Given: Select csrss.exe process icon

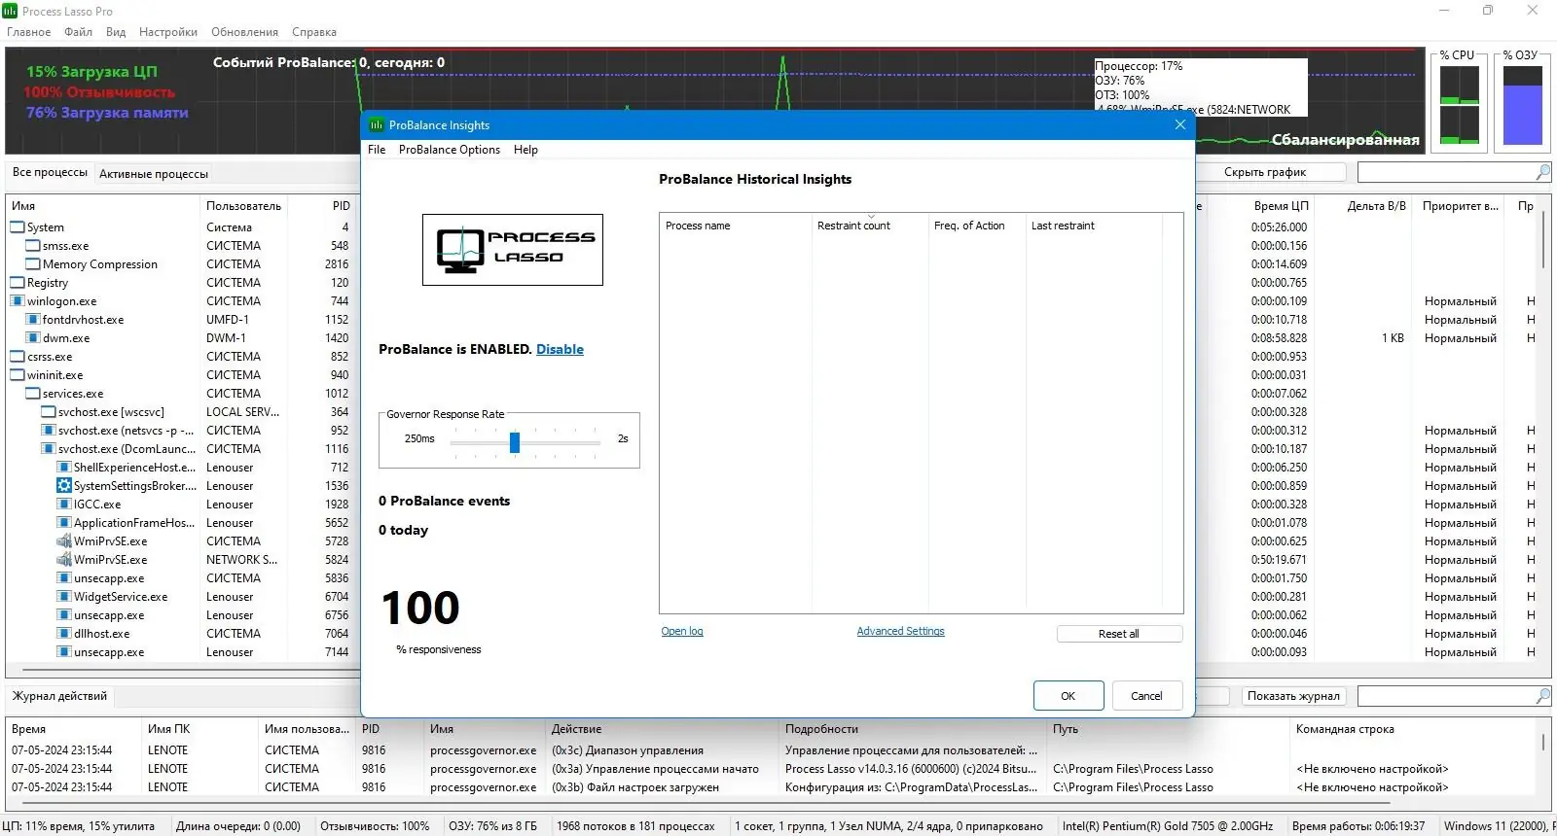Looking at the screenshot, I should pyautogui.click(x=18, y=357).
